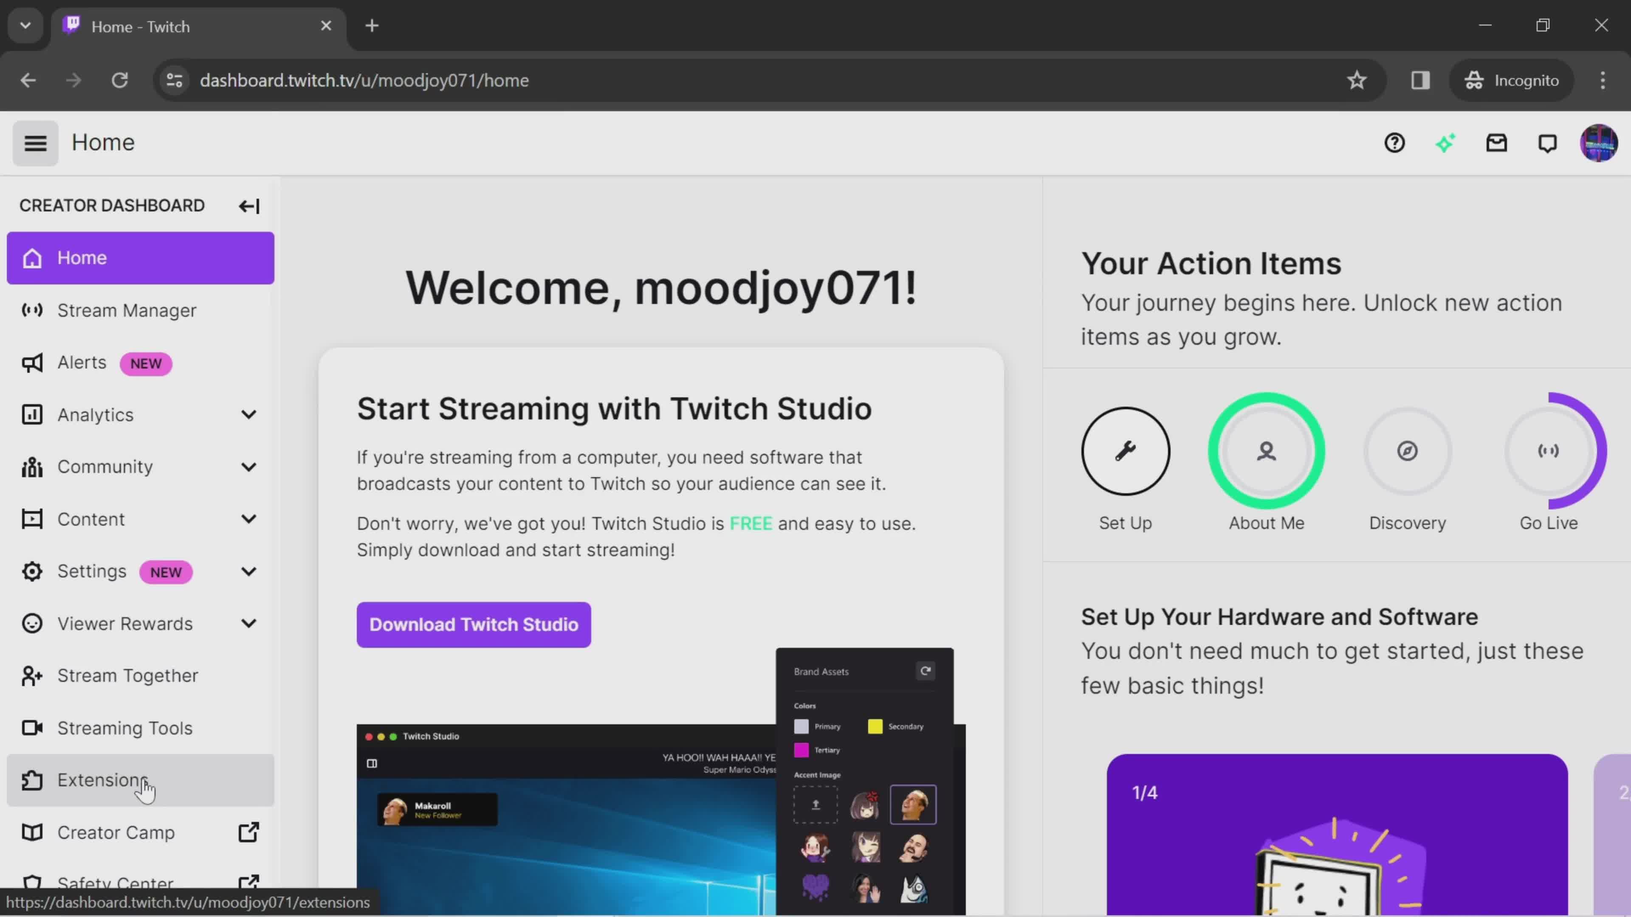This screenshot has height=917, width=1631.
Task: Open the hamburger navigation menu
Action: click(35, 143)
